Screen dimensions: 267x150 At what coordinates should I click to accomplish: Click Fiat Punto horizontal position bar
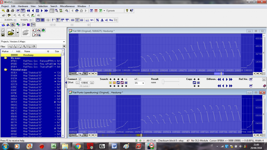point(176,135)
